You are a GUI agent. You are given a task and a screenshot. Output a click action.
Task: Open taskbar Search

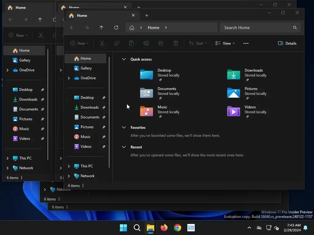tap(137, 228)
